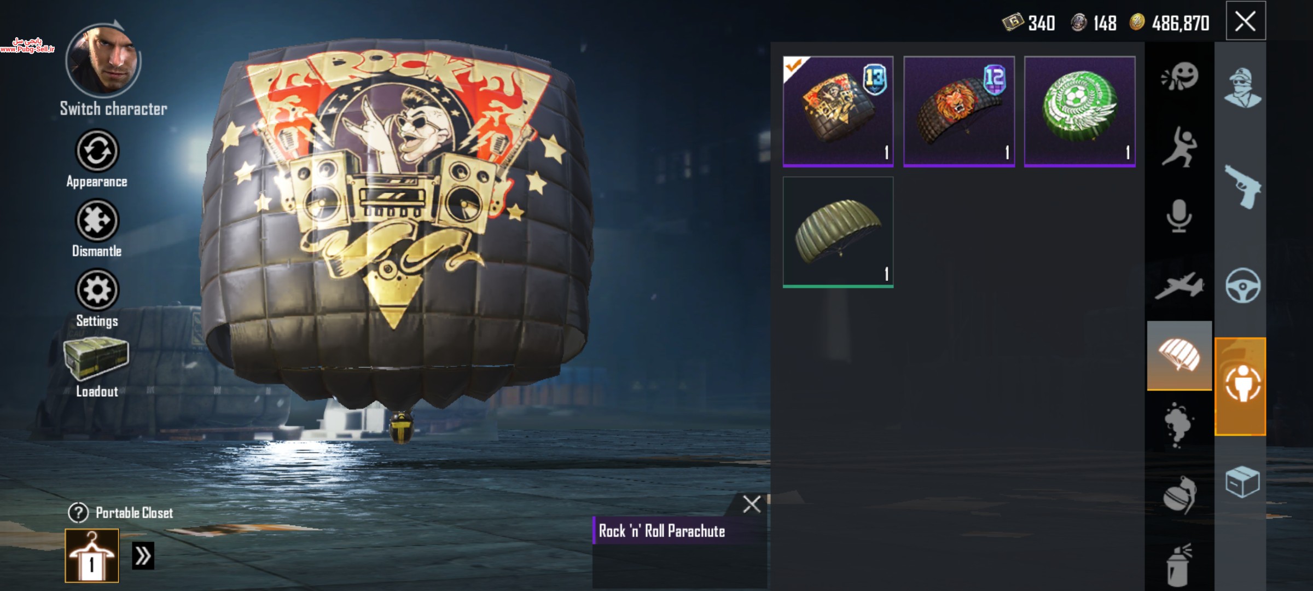Select the lion season 12 parachute
Image resolution: width=1313 pixels, height=591 pixels.
click(x=959, y=111)
